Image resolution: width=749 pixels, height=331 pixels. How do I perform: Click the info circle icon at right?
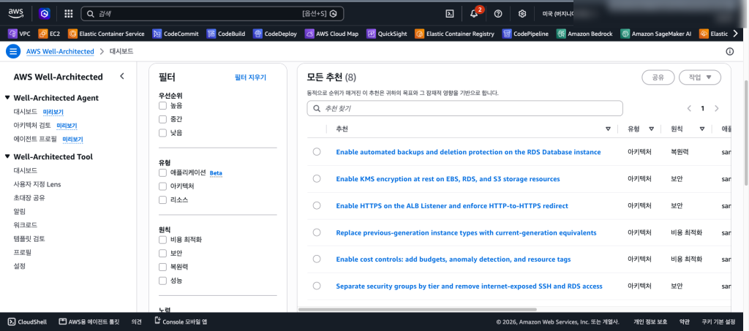729,51
